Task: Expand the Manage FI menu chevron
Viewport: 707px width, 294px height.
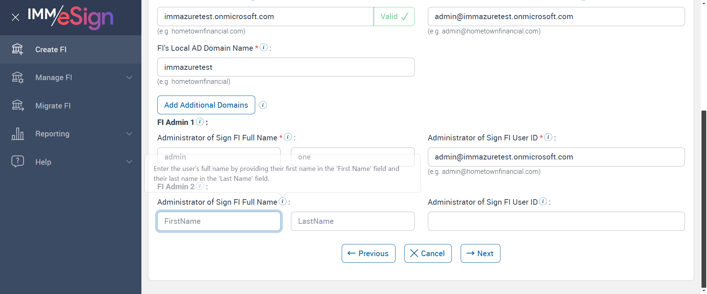Action: coord(129,78)
